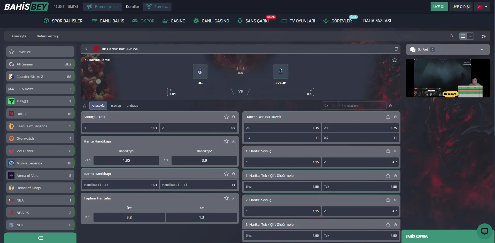Favorite the 2. Harita: Sonuç market
495x243 pixels.
pyautogui.click(x=388, y=200)
